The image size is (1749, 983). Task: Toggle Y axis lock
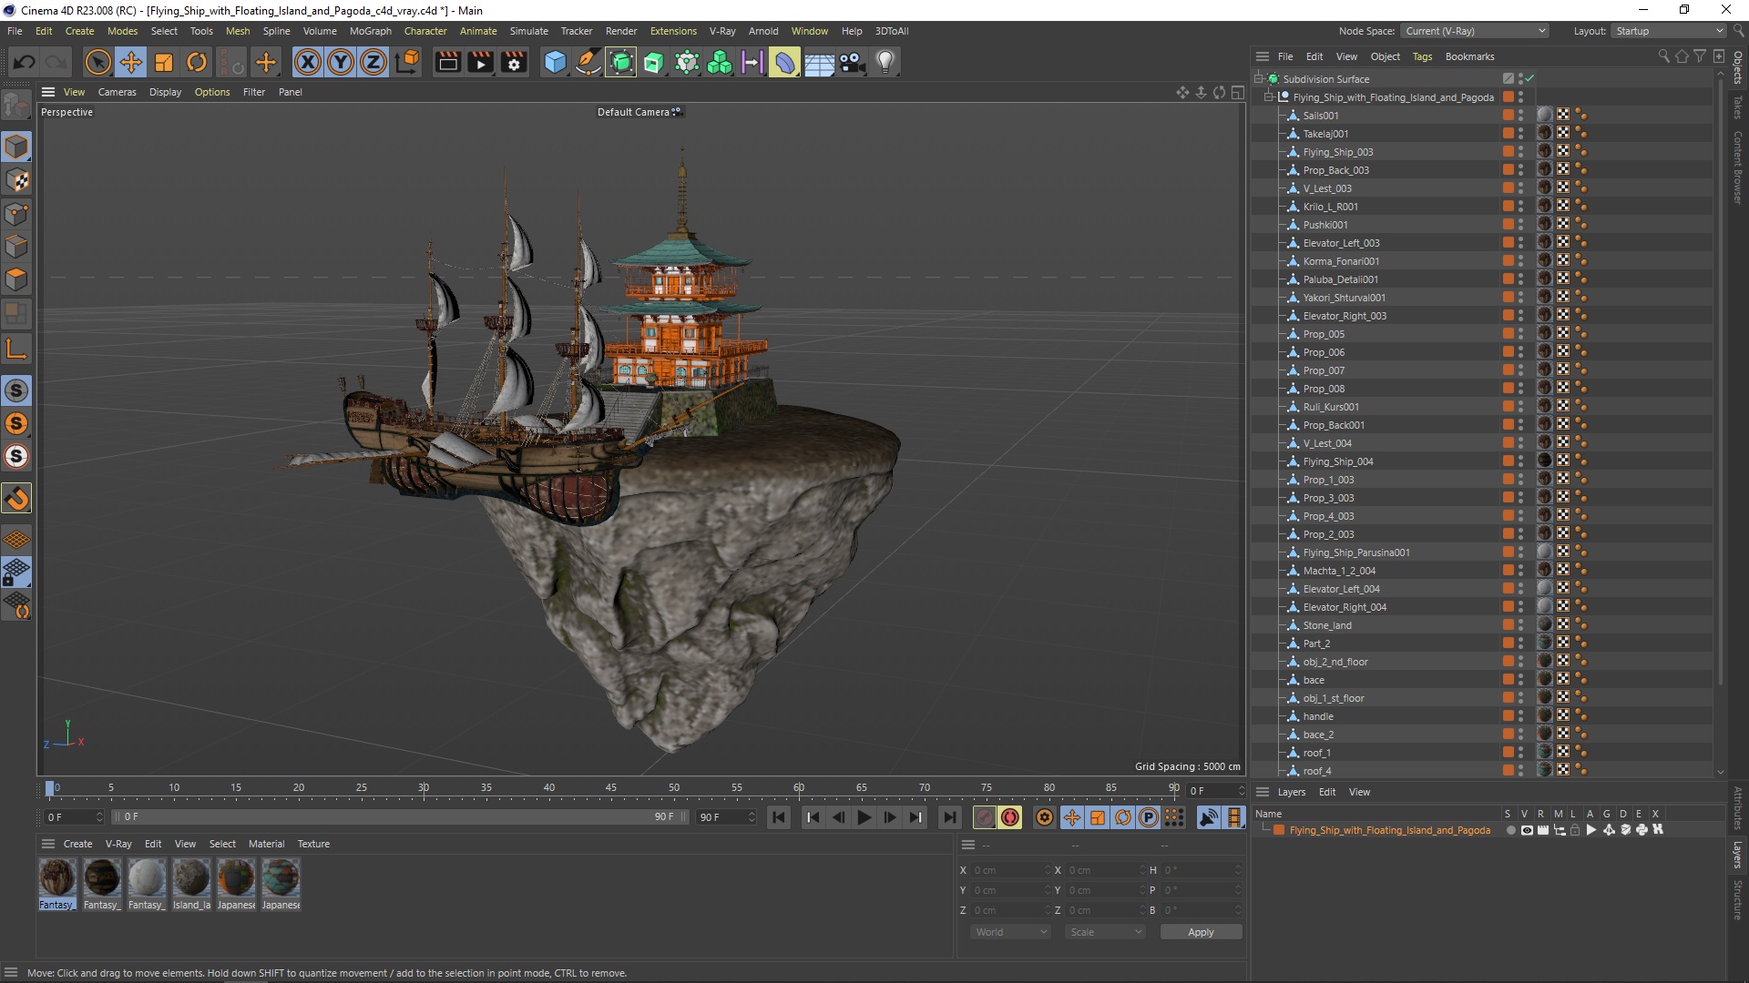coord(341,62)
